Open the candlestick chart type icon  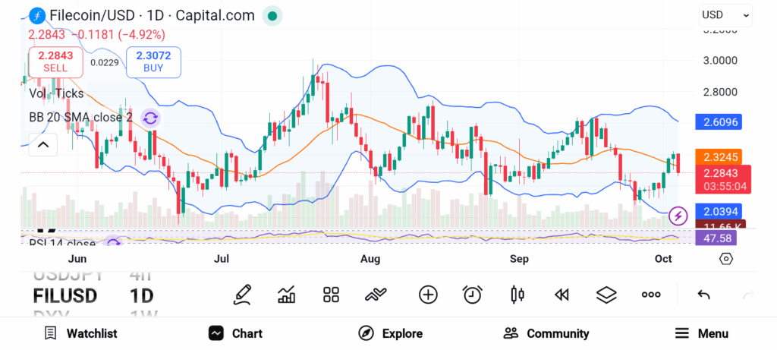[517, 295]
